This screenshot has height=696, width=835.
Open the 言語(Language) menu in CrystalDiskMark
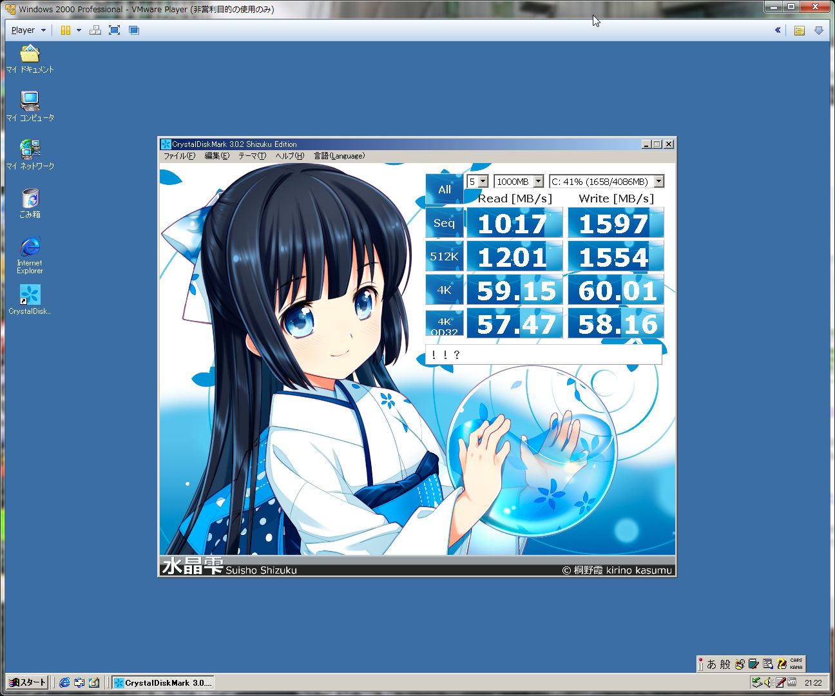tap(340, 156)
